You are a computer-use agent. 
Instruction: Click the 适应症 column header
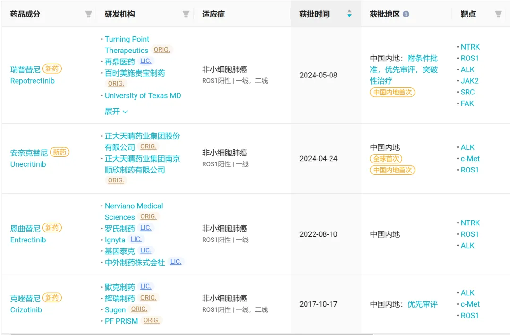coord(213,14)
